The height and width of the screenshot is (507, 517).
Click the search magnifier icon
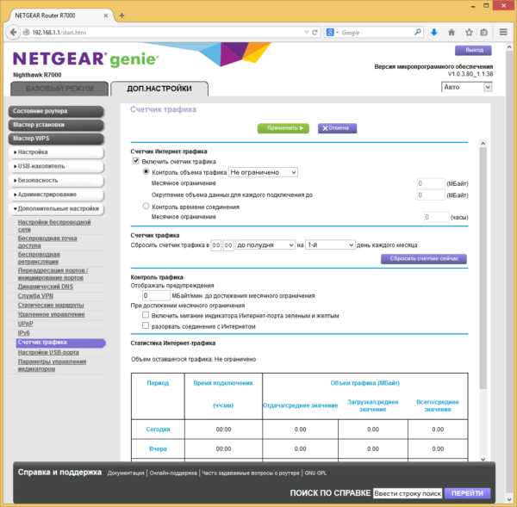pos(417,33)
